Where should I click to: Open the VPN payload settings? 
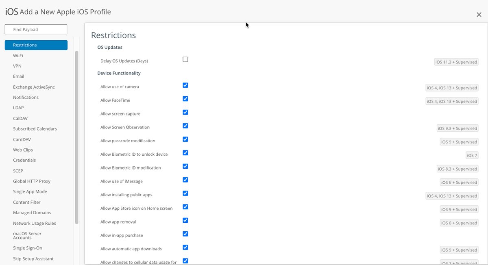(x=17, y=66)
